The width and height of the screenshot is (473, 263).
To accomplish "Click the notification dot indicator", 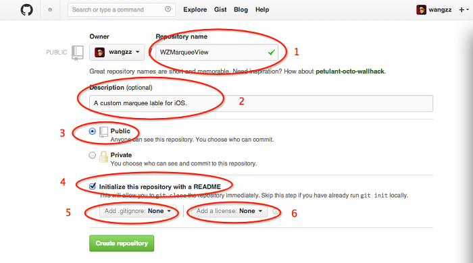I will (50, 10).
